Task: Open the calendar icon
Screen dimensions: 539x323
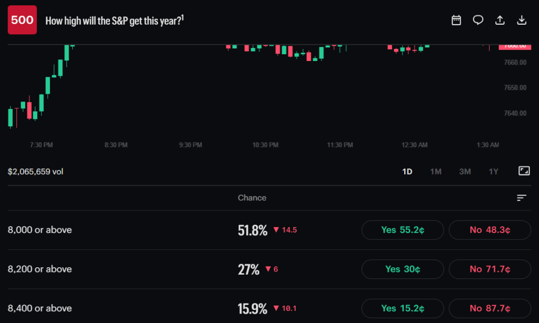Action: (x=456, y=21)
